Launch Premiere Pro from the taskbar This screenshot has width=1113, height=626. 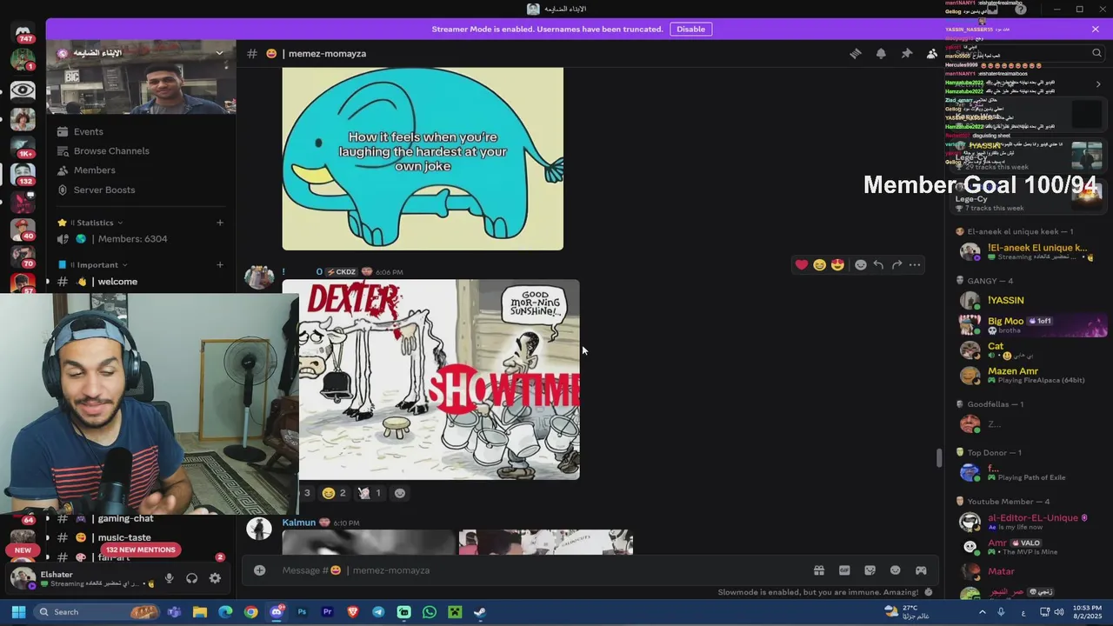327,612
